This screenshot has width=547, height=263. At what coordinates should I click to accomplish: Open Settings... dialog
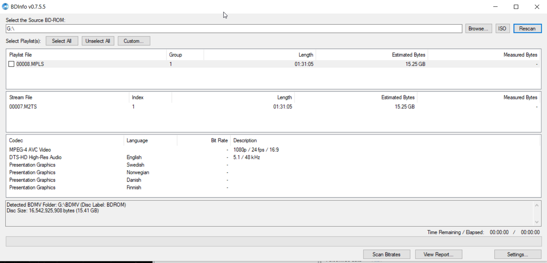coord(518,254)
